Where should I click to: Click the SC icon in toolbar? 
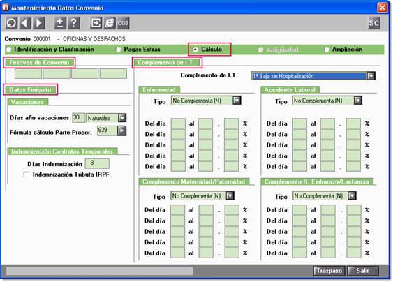point(374,23)
